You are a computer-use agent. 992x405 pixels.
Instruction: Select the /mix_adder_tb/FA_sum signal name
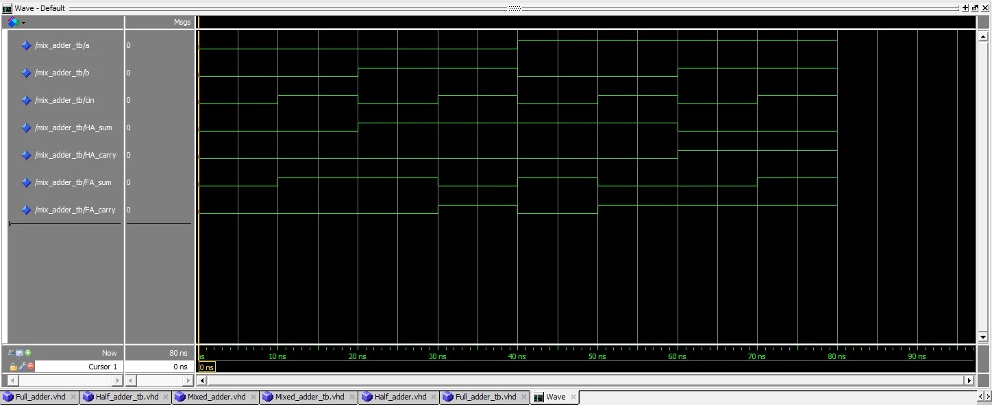click(73, 182)
